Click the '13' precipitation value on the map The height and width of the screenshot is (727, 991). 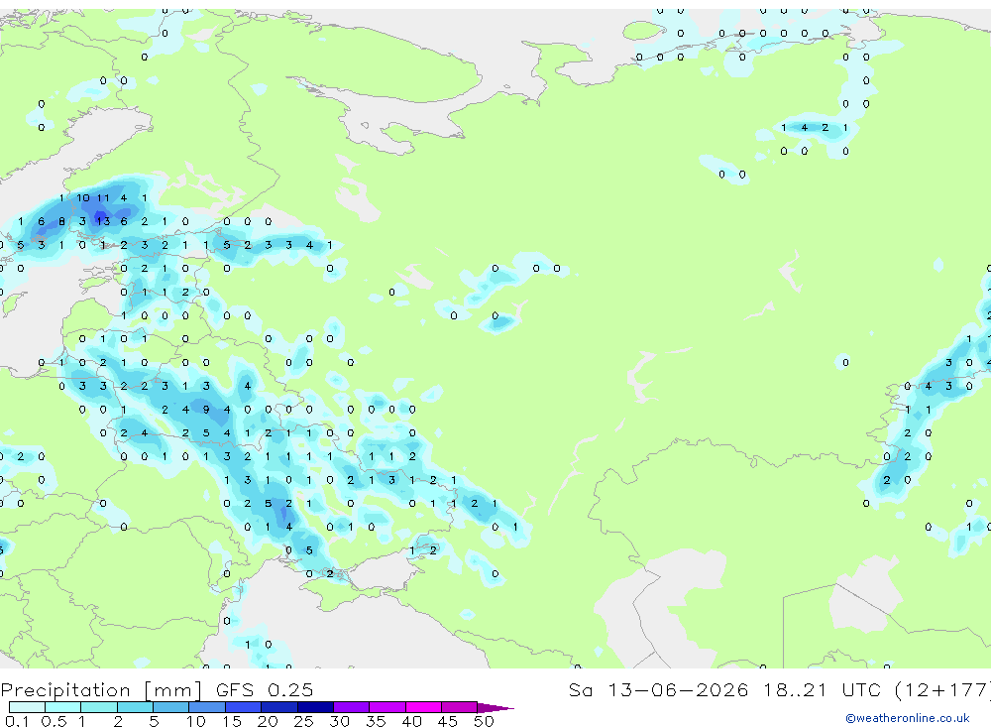[103, 221]
